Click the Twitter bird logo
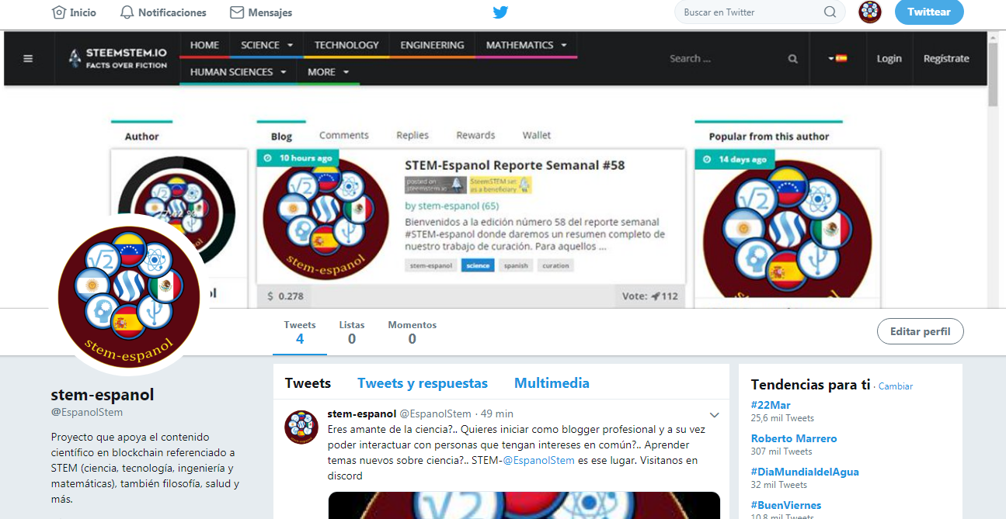Viewport: 1006px width, 519px height. coord(500,12)
